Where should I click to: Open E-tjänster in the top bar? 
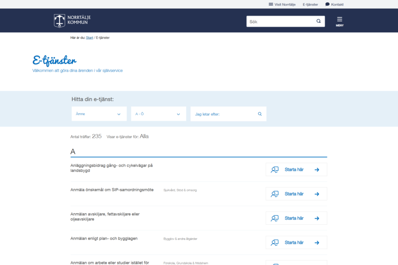click(310, 4)
